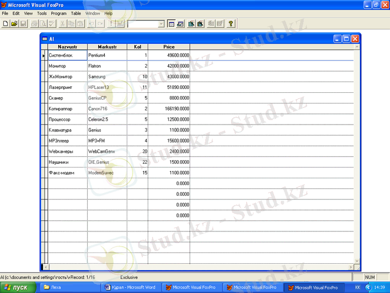Viewport: 390px width, 293px height.
Task: Open the Data Session window icon
Action: coord(180,23)
